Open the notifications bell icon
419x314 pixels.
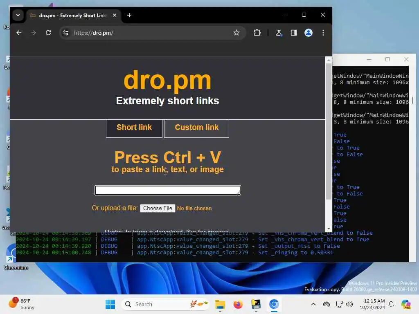[x=391, y=304]
